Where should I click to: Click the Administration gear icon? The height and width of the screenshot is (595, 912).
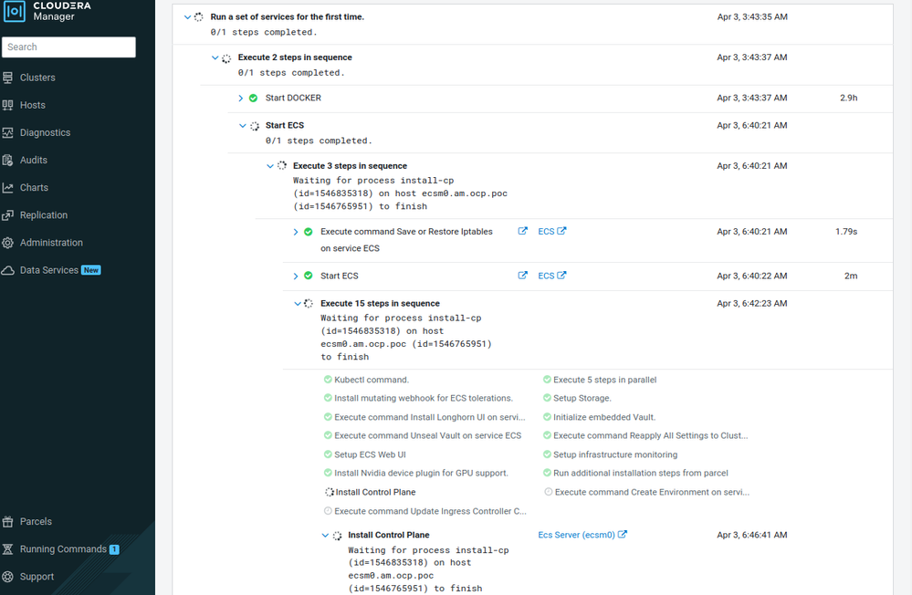[7, 243]
